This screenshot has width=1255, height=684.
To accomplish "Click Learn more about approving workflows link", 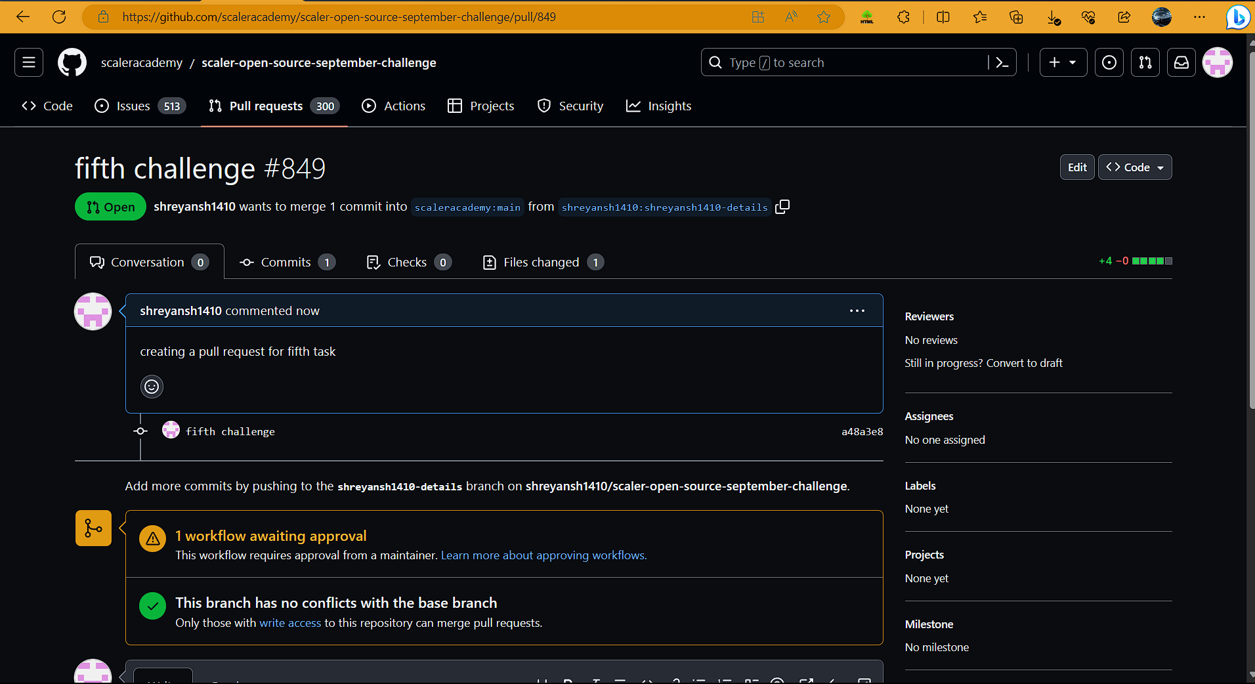I will click(542, 555).
